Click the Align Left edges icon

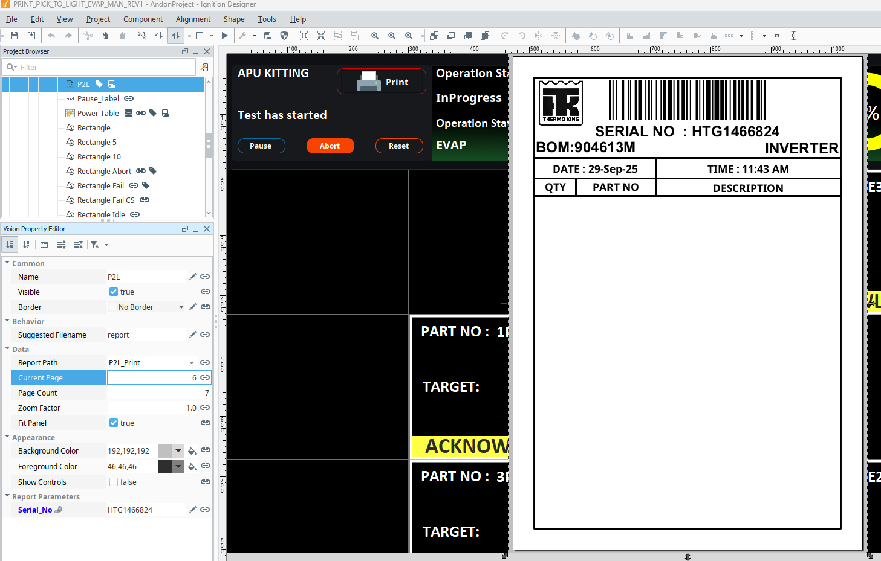pyautogui.click(x=629, y=36)
